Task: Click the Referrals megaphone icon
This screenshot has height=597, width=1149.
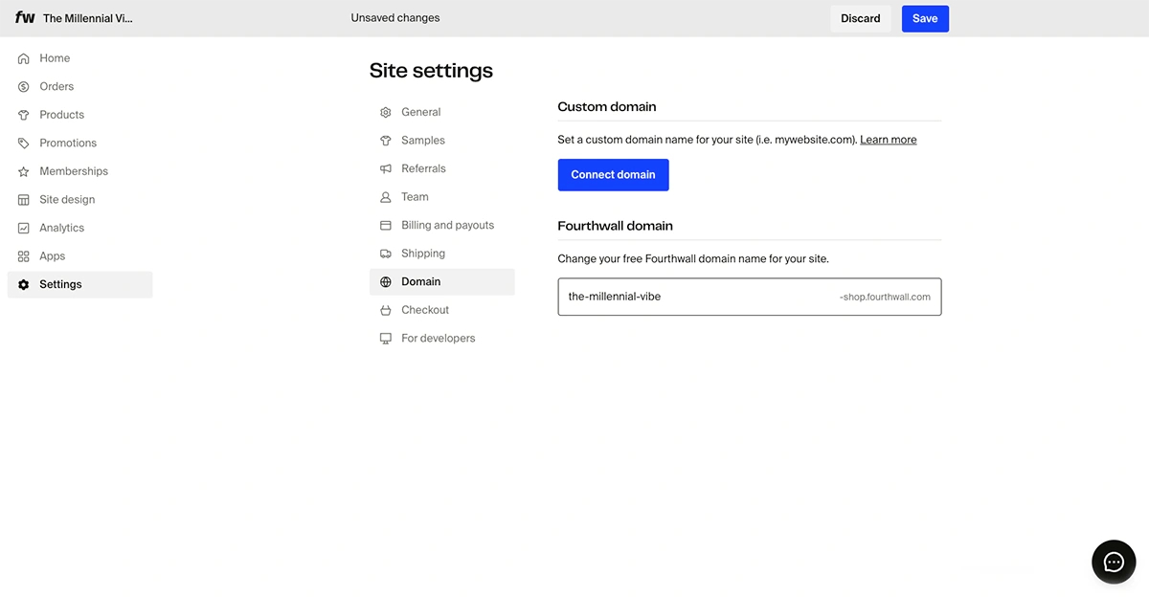Action: point(386,168)
